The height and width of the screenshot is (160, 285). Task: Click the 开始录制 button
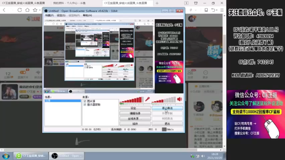click(167, 113)
